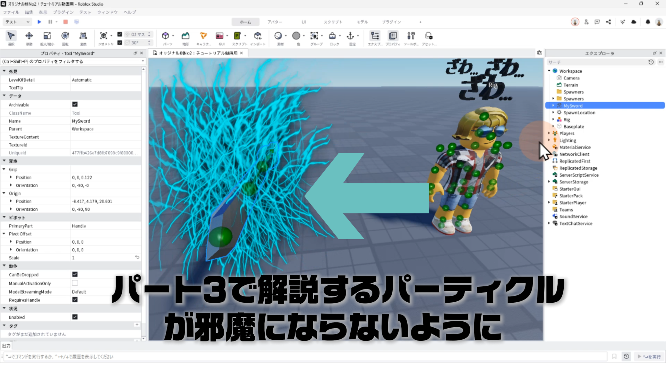Select the Move tool in toolbar
666x374 pixels.
(29, 36)
